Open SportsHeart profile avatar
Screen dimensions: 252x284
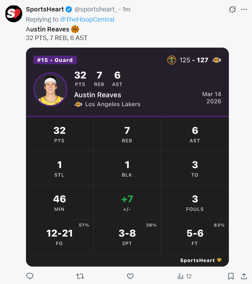click(14, 14)
